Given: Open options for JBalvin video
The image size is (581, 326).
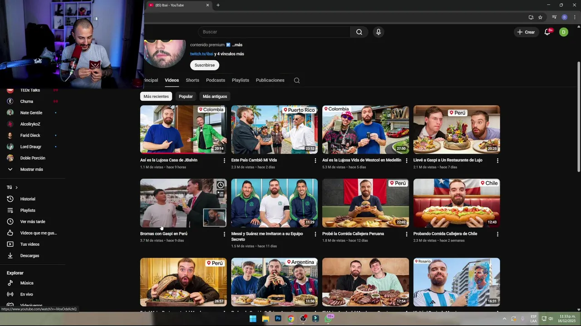Looking at the screenshot, I should (224, 160).
